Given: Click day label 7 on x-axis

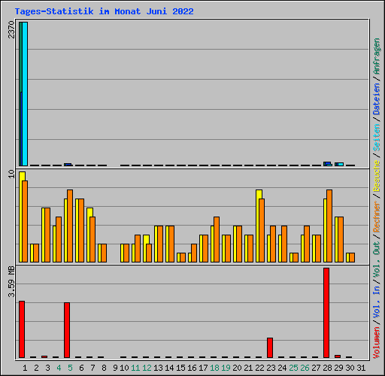Looking at the screenshot, I should click(92, 368).
